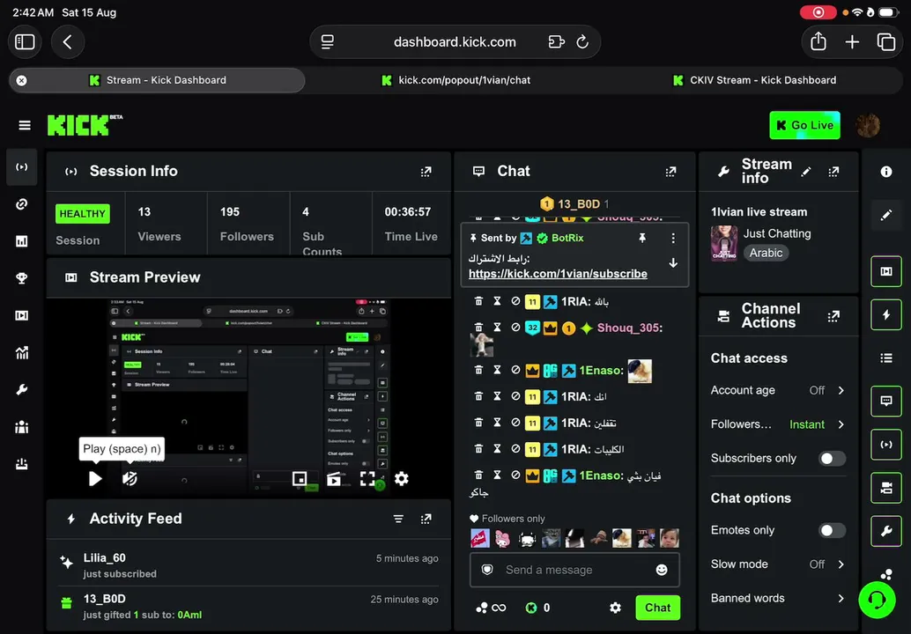Open a new browser tab

point(852,41)
